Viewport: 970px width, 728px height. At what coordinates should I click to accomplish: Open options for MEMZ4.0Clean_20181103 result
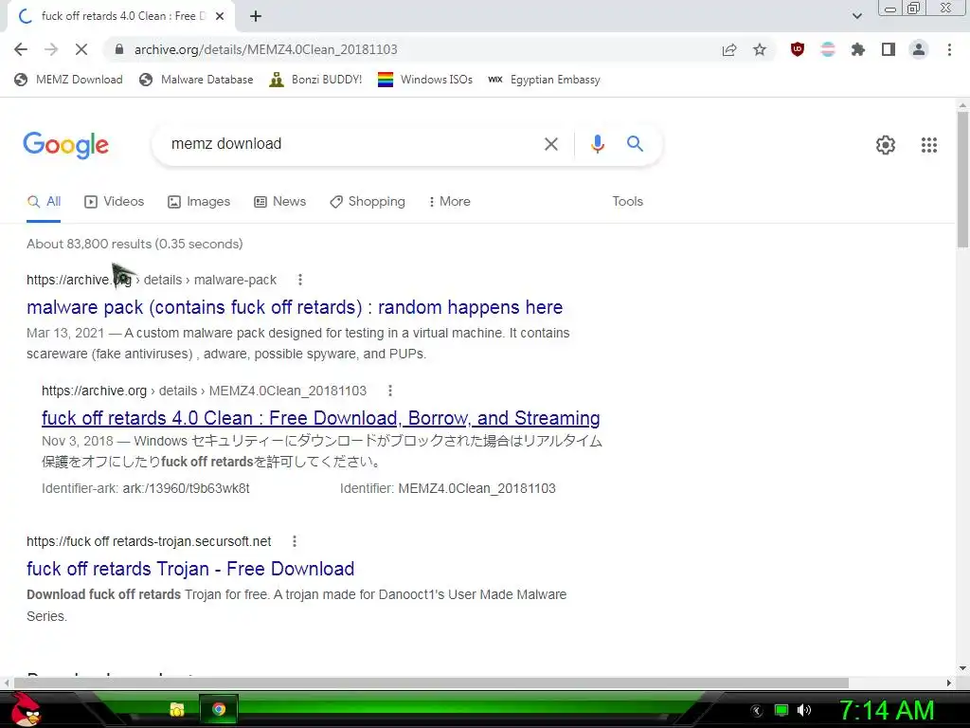(389, 391)
